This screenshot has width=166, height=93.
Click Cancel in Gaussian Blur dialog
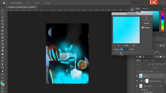pyautogui.click(x=146, y=23)
